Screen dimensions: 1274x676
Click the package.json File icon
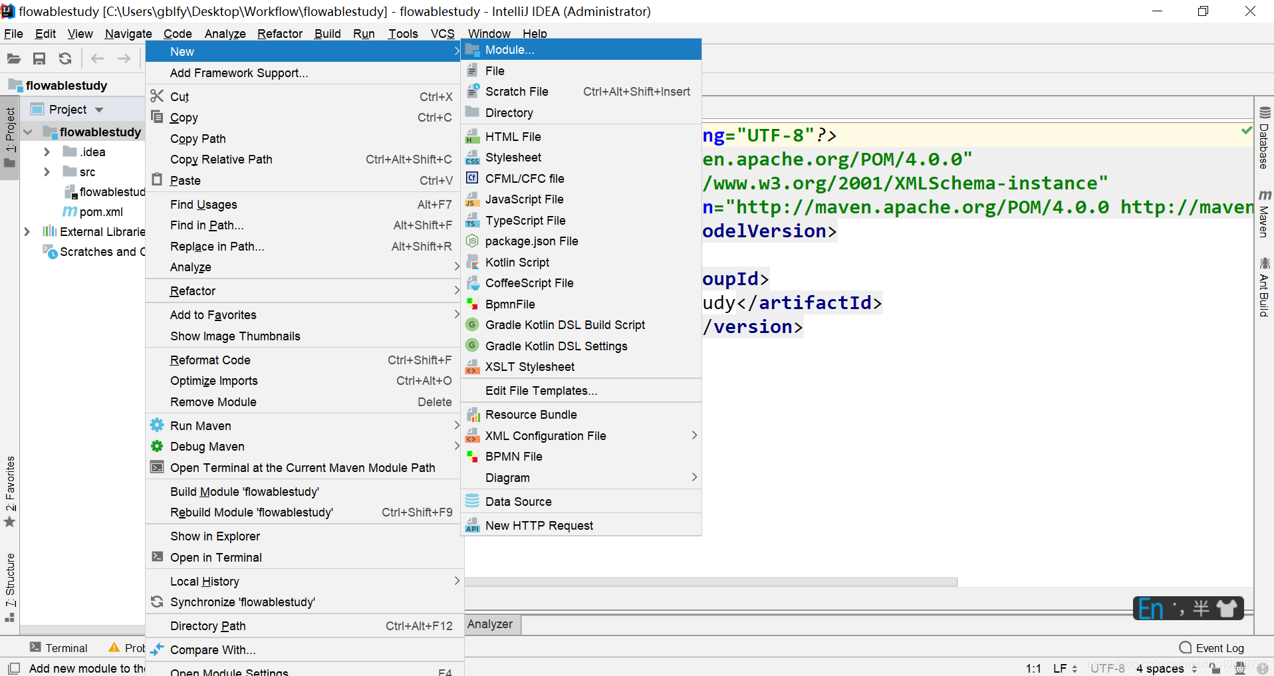472,241
